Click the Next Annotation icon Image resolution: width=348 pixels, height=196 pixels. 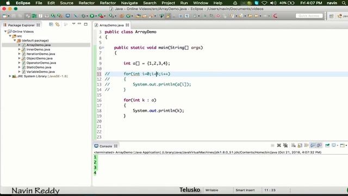[x=232, y=16]
